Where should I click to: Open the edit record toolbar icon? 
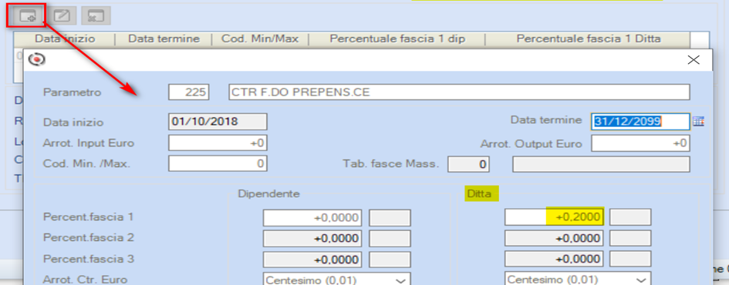pyautogui.click(x=62, y=15)
